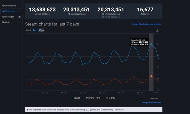190x114 pixels.
Task: Toggle the Players Trend legend series
Action: 92,98
